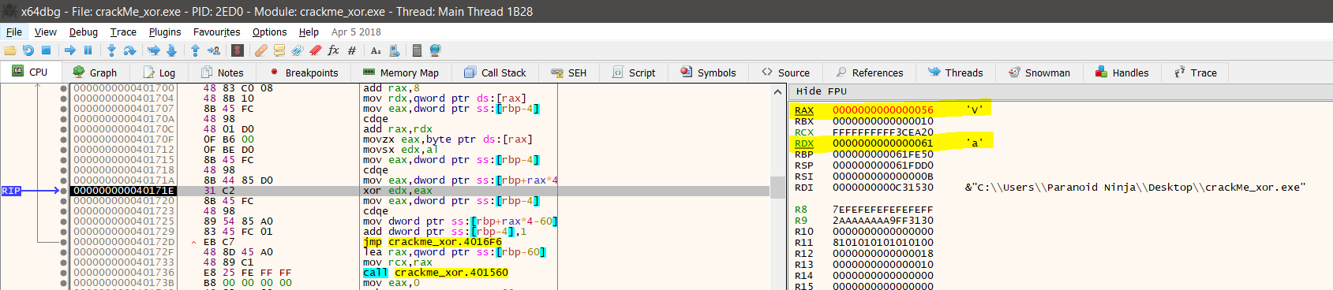
Task: Open Patches with the bandage icon
Action: 261,50
